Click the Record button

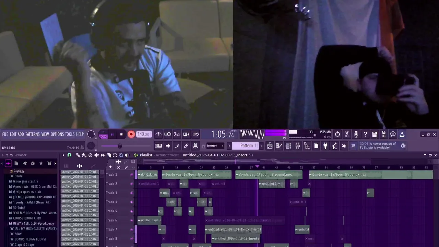tap(131, 134)
